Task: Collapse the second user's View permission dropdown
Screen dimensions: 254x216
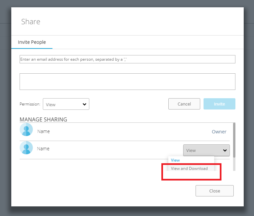Action: pos(206,150)
